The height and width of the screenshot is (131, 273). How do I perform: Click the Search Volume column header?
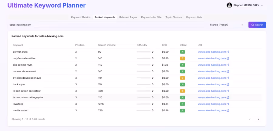tap(107, 45)
